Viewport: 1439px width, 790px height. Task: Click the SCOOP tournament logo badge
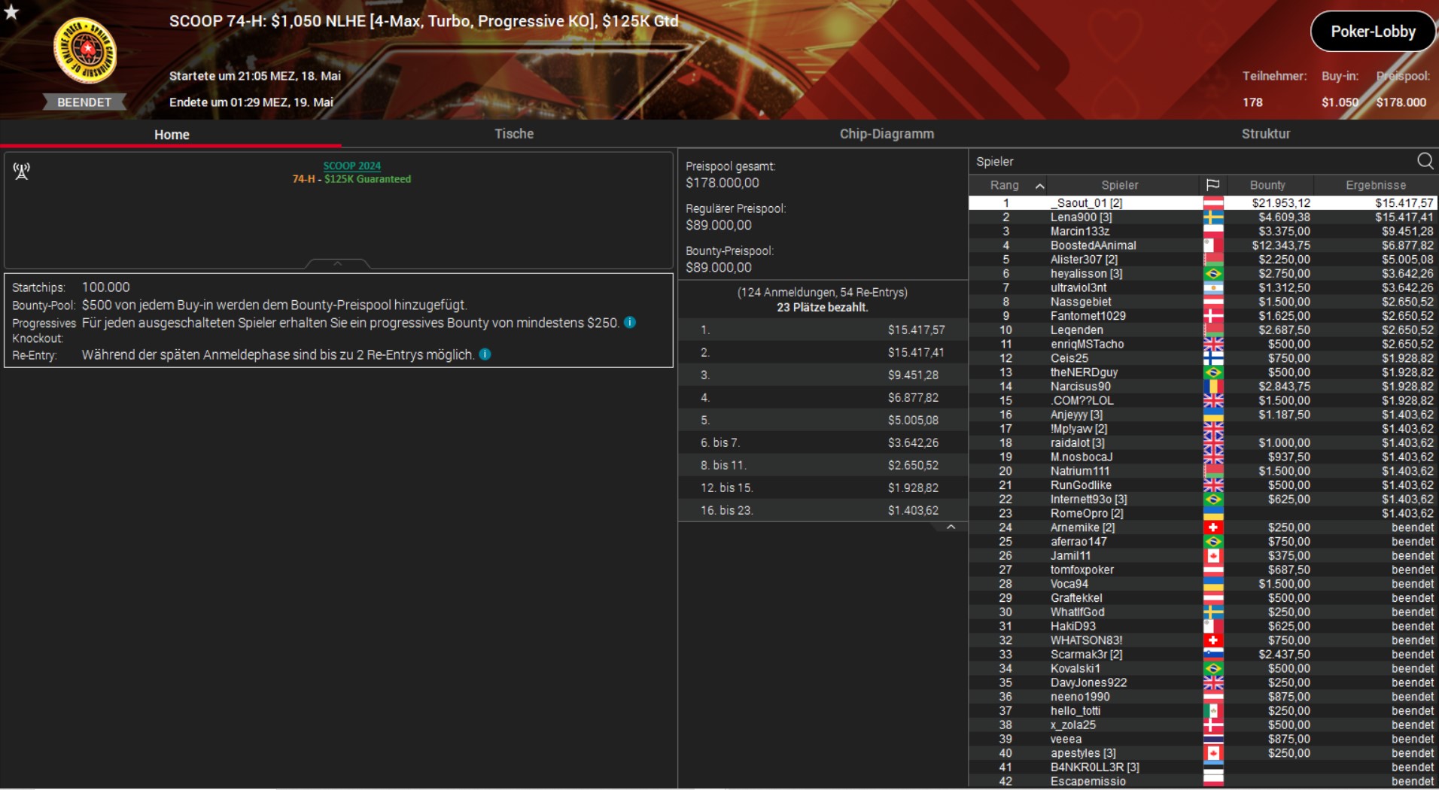point(84,51)
